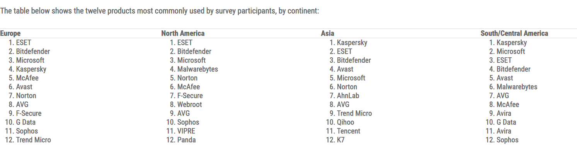Click VIPRE in the North America list
This screenshot has height=145, width=577.
[186, 131]
